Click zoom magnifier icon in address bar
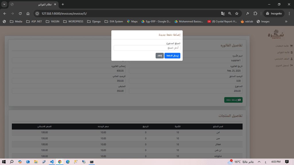The width and height of the screenshot is (294, 165). 230,13
